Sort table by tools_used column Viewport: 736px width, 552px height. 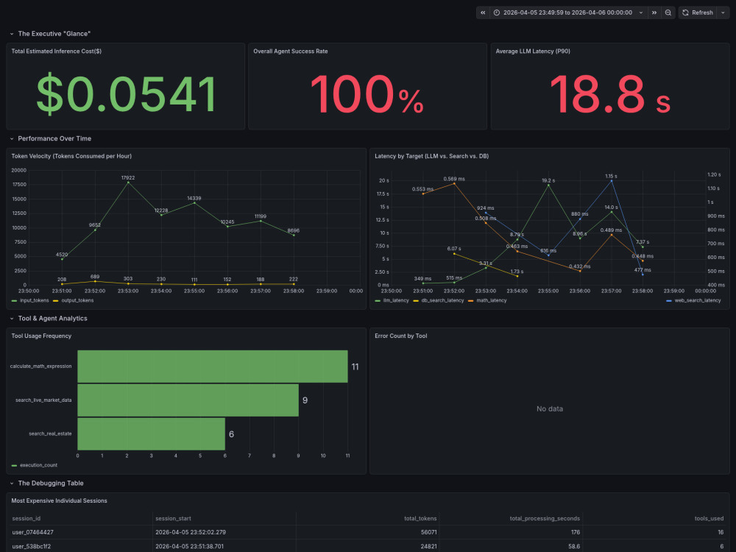tap(709, 518)
